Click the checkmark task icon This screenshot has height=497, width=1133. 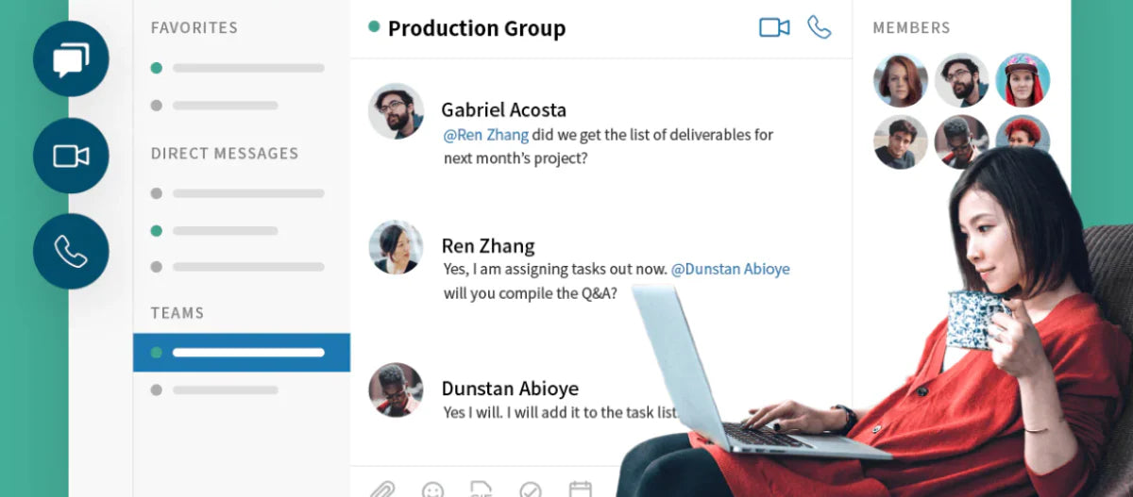pyautogui.click(x=531, y=490)
